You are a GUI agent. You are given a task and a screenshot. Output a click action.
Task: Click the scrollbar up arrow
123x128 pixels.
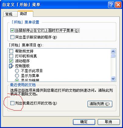tap(113, 51)
